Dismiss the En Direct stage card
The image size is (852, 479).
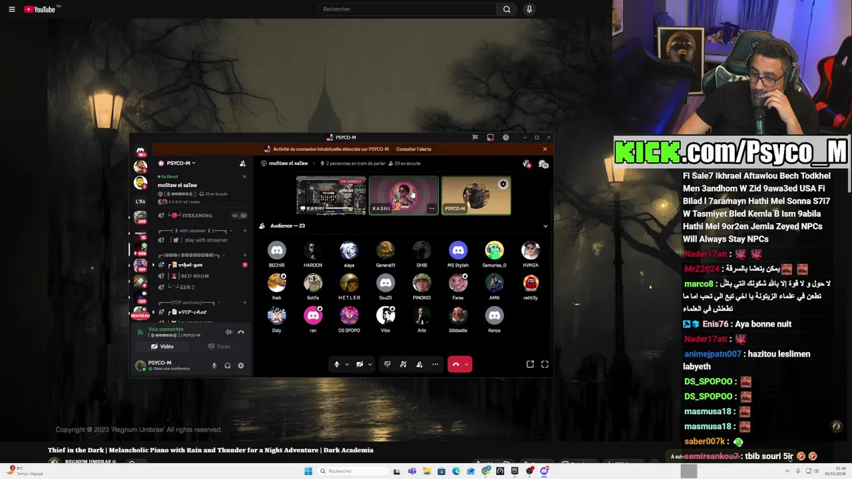coord(244,177)
